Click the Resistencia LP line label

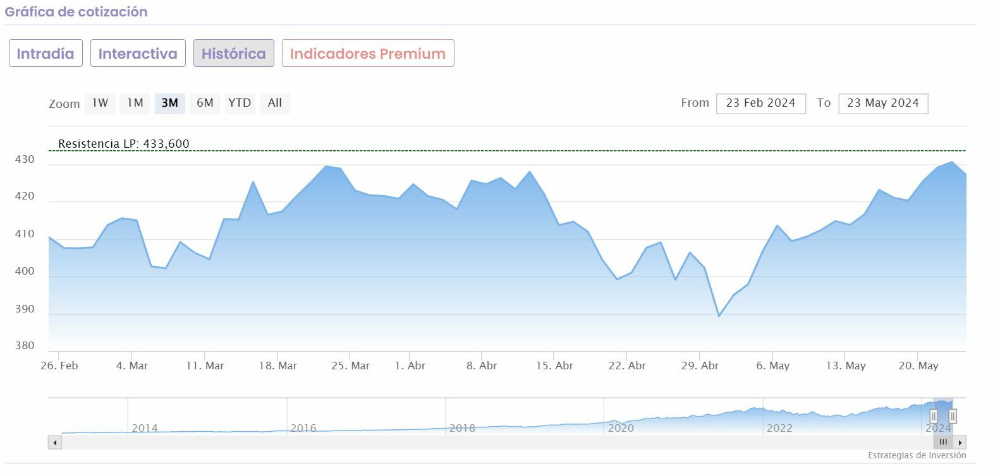click(124, 144)
